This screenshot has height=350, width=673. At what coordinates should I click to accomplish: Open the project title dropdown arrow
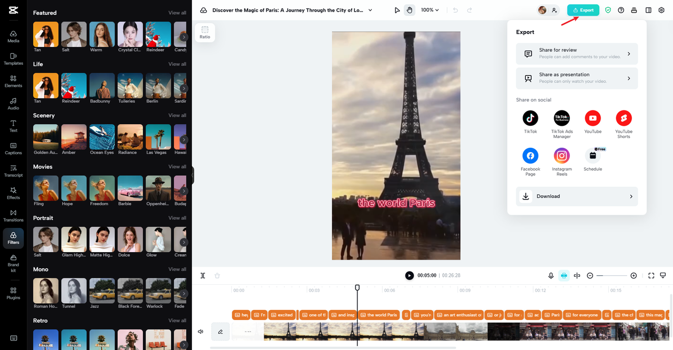point(370,10)
